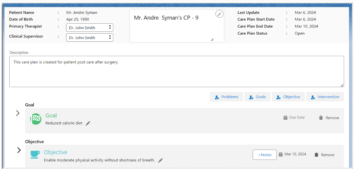Click the pencil edit icon on care plan title
Screen dimensions: 357x172
click(x=219, y=14)
